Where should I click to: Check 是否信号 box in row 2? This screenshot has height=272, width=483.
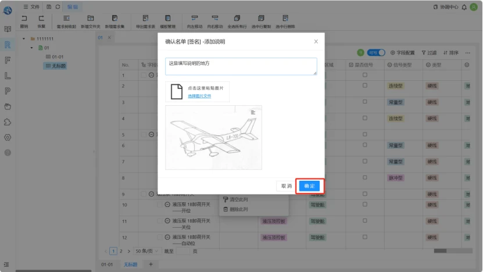[364, 85]
